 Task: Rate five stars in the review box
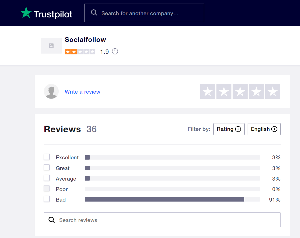click(273, 91)
